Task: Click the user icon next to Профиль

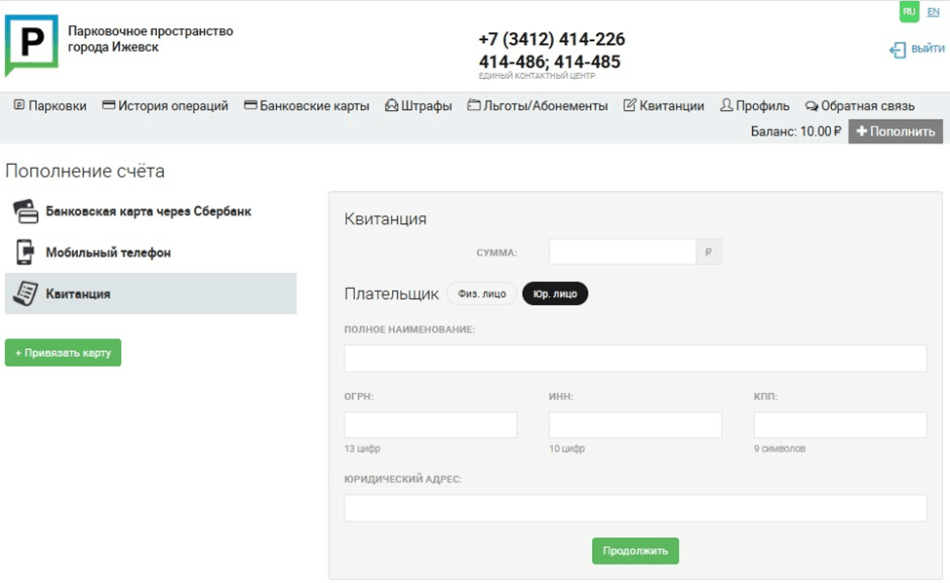Action: (x=727, y=105)
